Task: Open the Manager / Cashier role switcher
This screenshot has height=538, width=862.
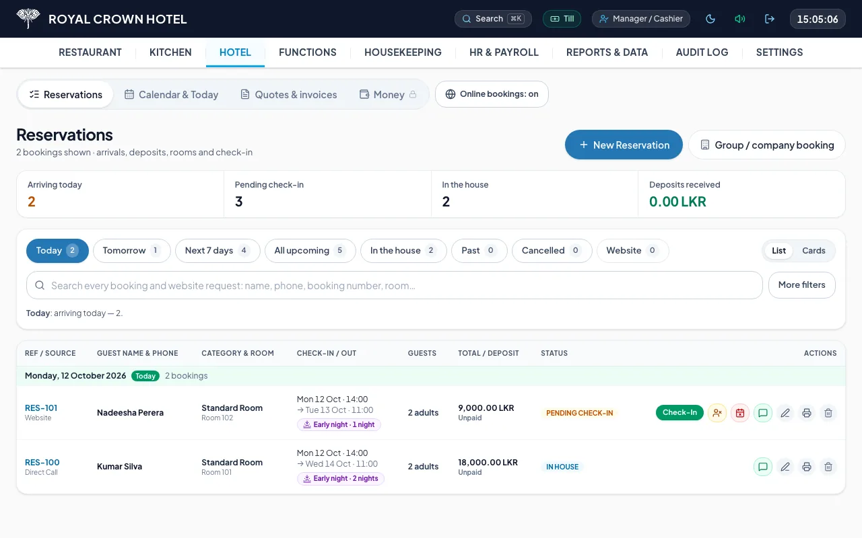Action: [x=641, y=19]
